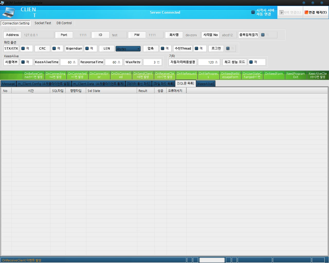
Task: Click OnFileRequest event indicator
Action: [x=187, y=75]
